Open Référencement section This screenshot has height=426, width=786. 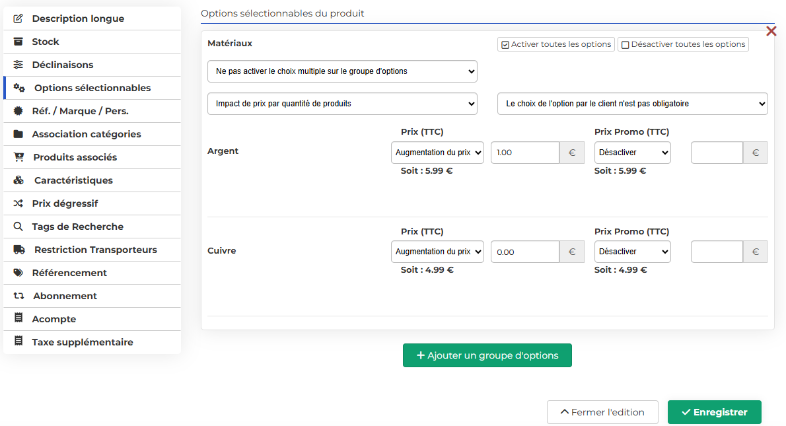click(92, 273)
